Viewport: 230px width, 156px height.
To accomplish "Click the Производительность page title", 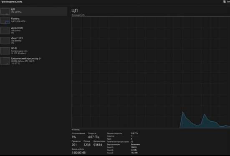I will [x=11, y=2].
